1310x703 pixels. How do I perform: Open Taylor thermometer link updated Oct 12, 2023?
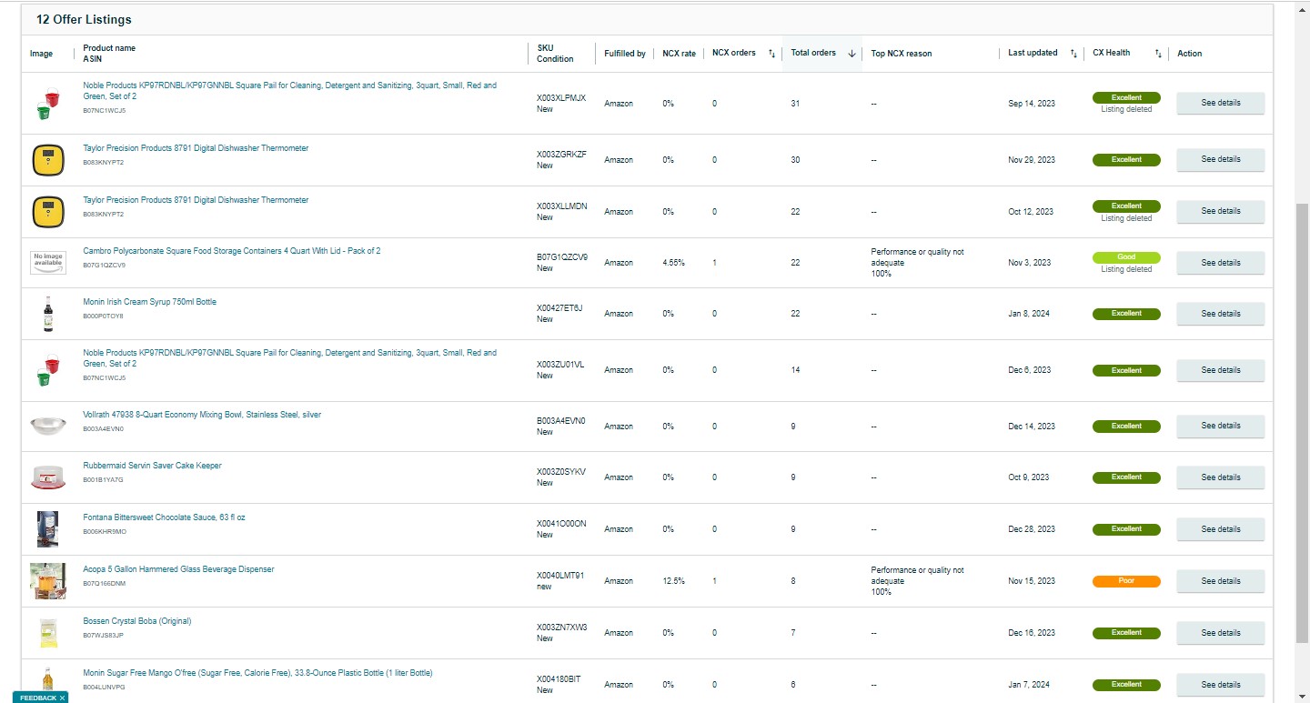pos(196,200)
